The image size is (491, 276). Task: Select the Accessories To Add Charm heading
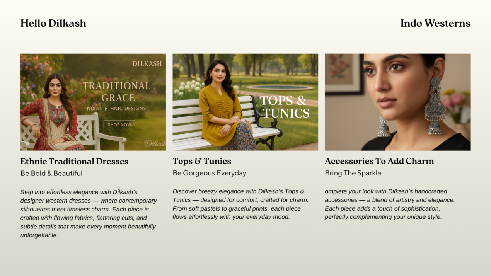(x=379, y=161)
